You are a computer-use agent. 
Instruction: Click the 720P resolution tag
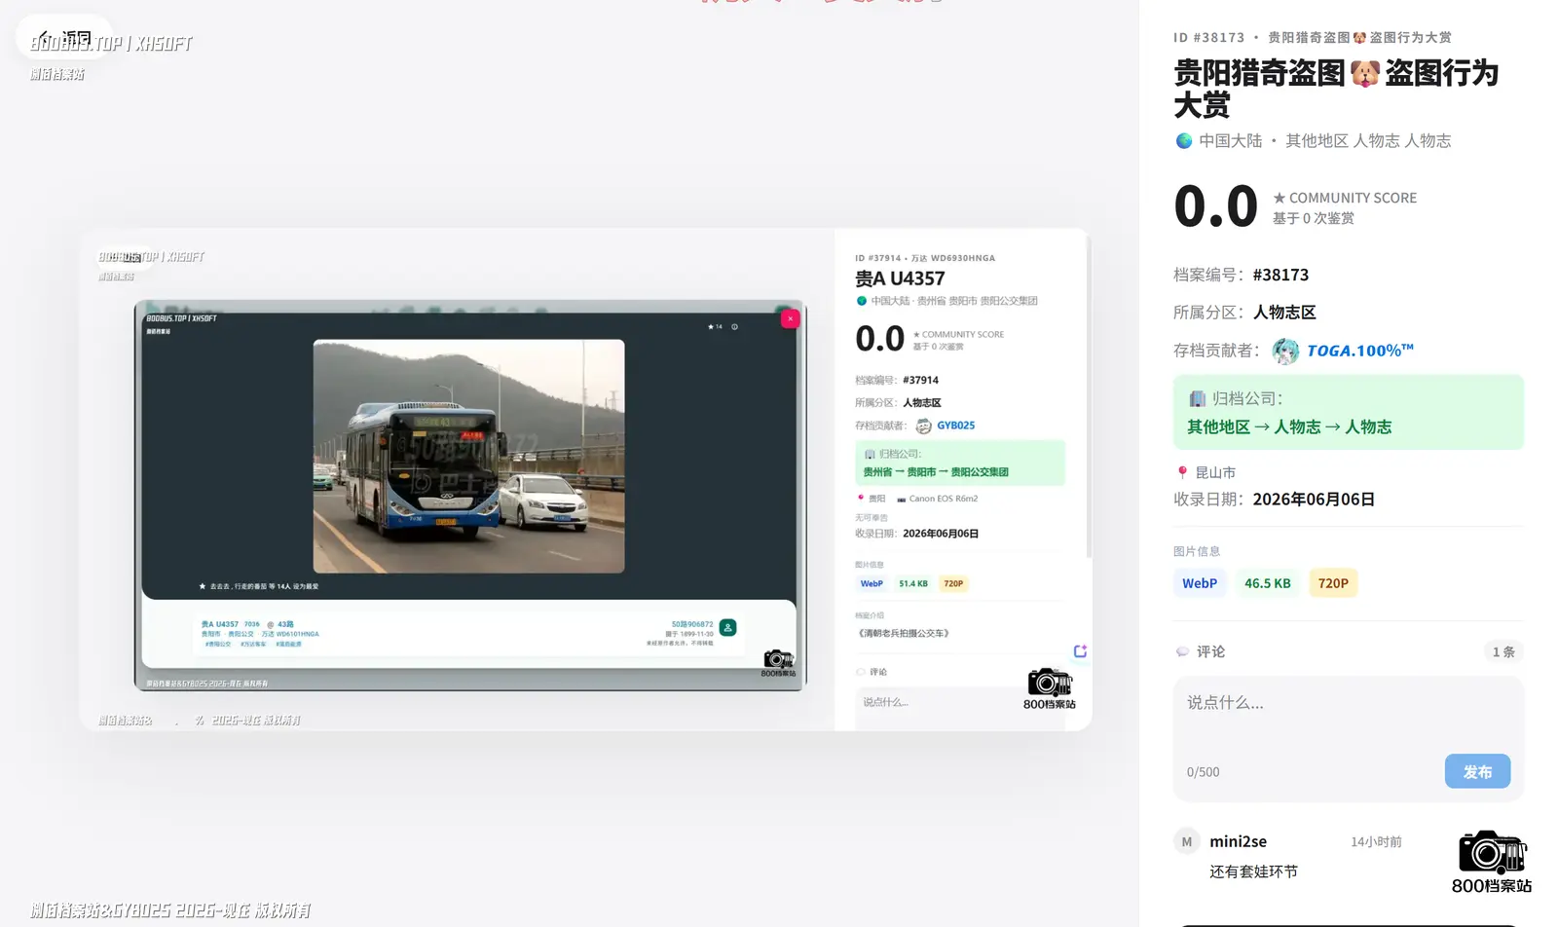click(1333, 583)
